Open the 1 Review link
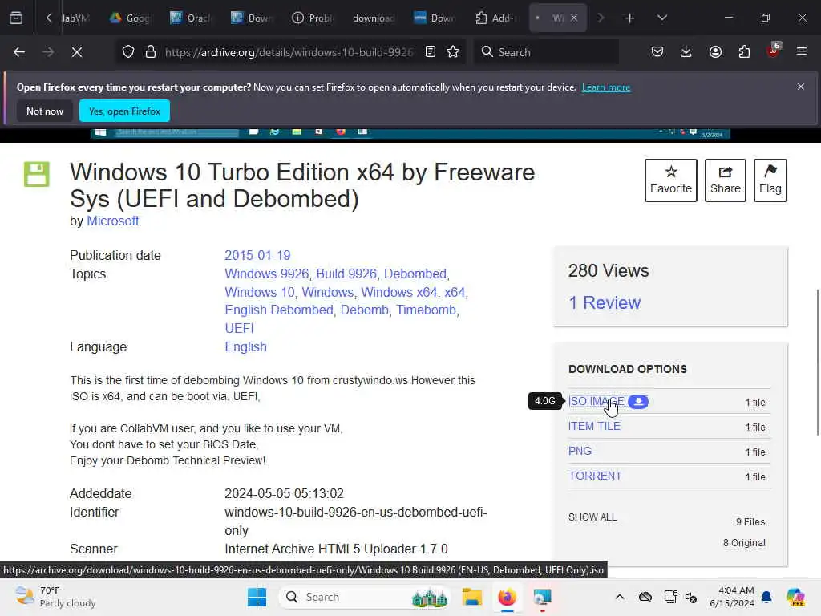This screenshot has height=616, width=821. (x=605, y=302)
